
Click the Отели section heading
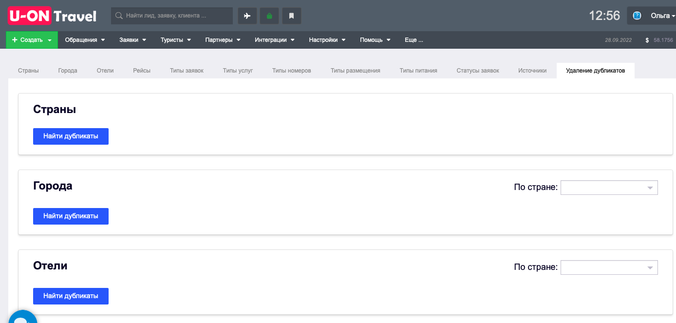50,266
